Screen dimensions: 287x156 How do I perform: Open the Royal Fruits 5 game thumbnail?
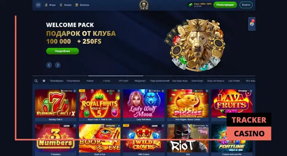(100, 104)
